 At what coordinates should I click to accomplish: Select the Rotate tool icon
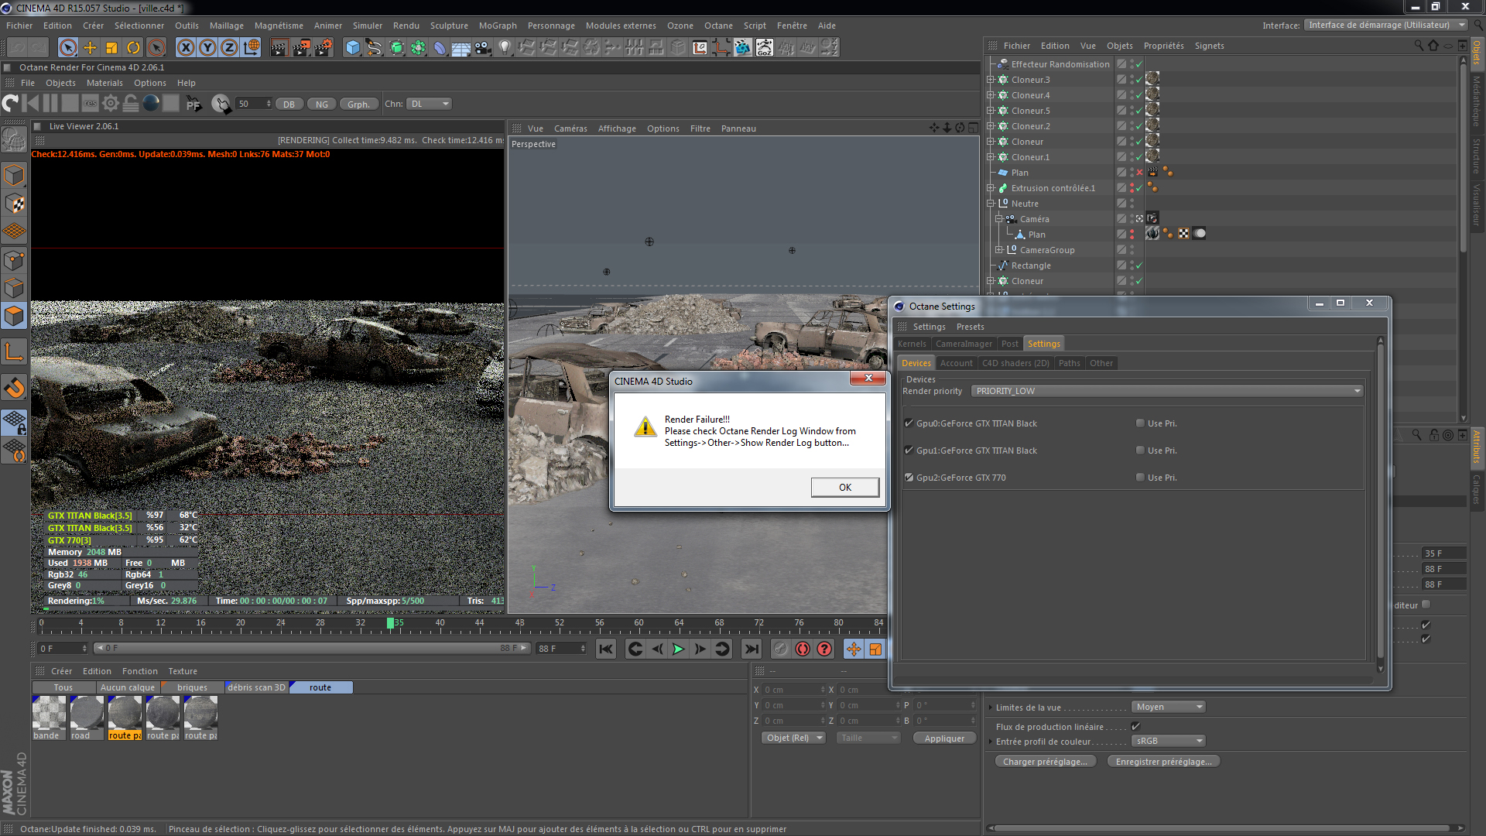pos(133,48)
